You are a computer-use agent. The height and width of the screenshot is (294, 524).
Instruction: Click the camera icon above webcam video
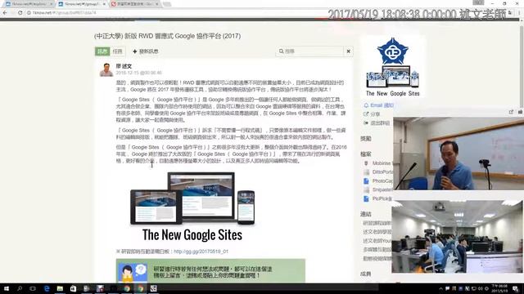coord(520,113)
